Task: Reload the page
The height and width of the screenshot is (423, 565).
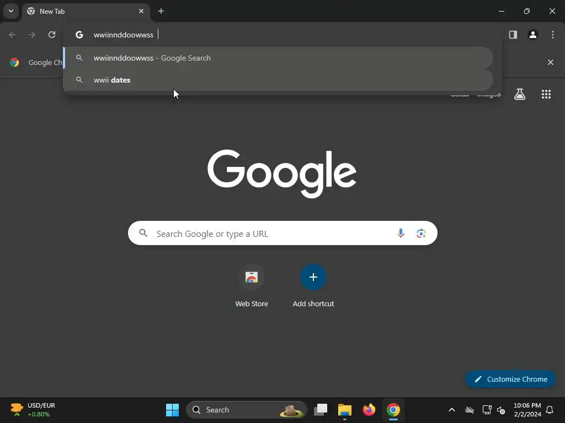Action: pyautogui.click(x=52, y=35)
